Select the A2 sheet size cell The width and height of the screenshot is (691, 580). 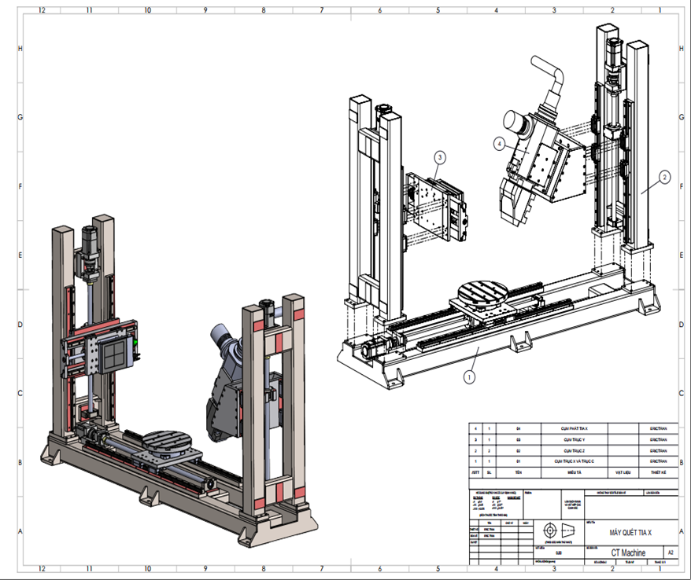point(671,552)
